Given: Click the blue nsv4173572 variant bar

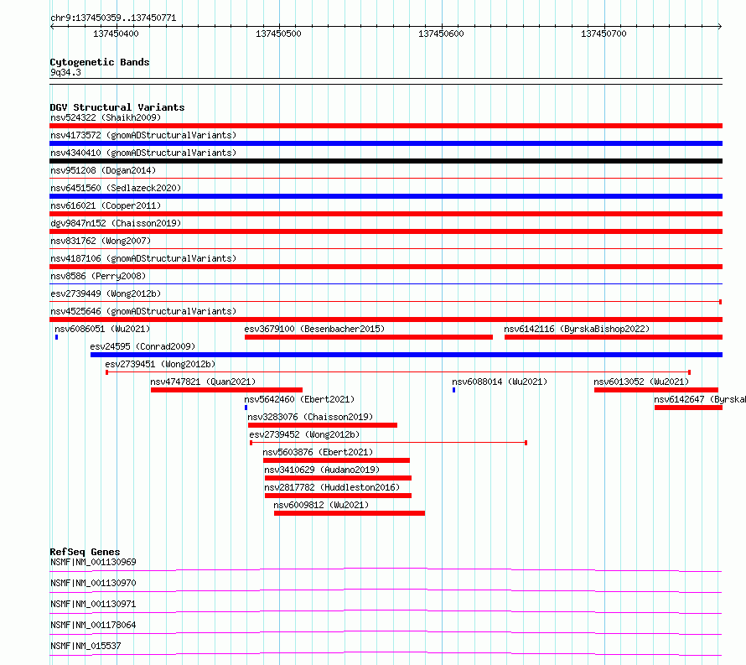Looking at the screenshot, I should [386, 143].
